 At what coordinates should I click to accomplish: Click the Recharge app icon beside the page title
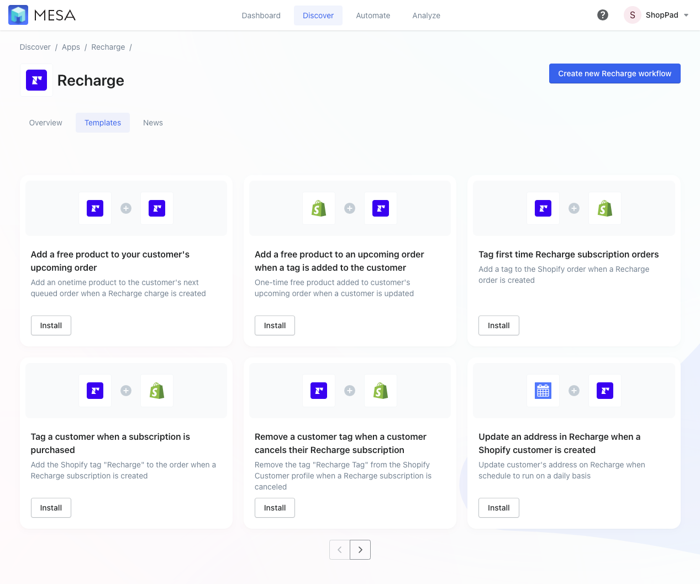[x=36, y=80]
